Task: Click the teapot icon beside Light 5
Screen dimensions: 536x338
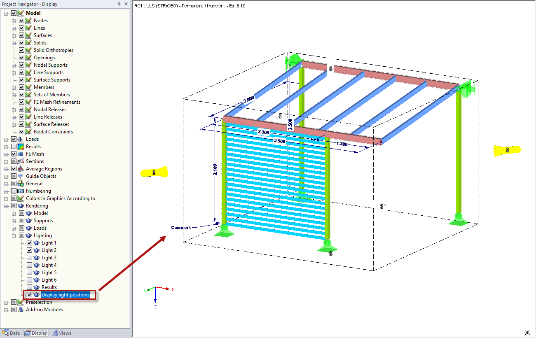Action: (x=36, y=273)
